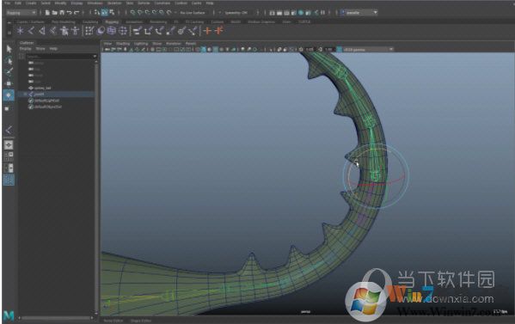515x324 pixels.
Task: Click the Create IK Handle shelf icon
Action: [42, 31]
